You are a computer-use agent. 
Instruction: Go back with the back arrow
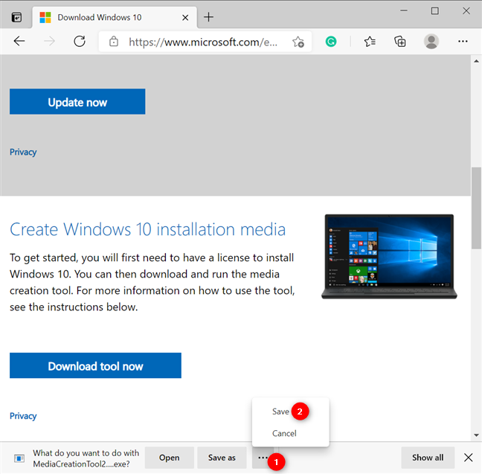point(19,41)
